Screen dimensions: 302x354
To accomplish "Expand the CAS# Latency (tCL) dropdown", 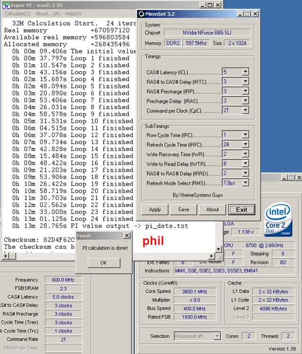I will point(245,72).
